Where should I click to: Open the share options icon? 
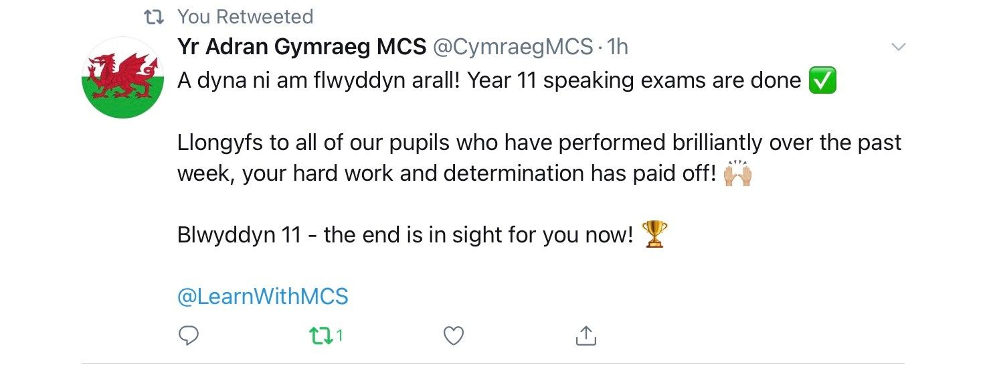point(586,336)
